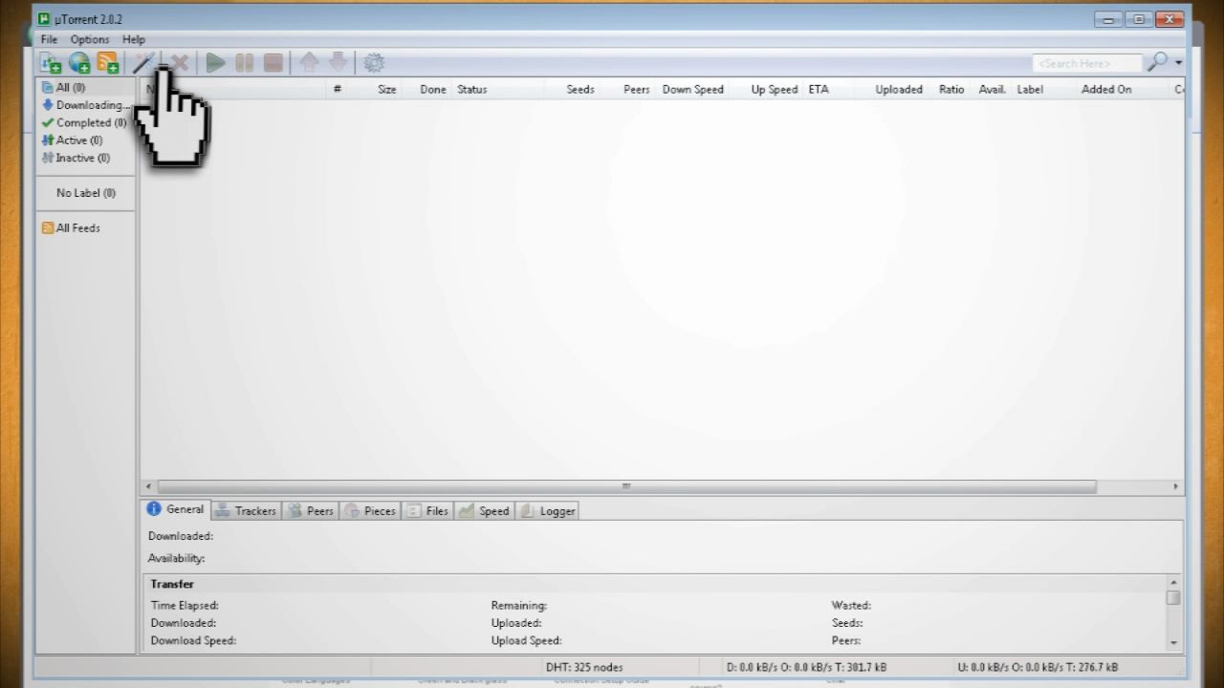Screen dimensions: 1224x688
Task: Remove the selected torrent with red X
Action: [180, 62]
